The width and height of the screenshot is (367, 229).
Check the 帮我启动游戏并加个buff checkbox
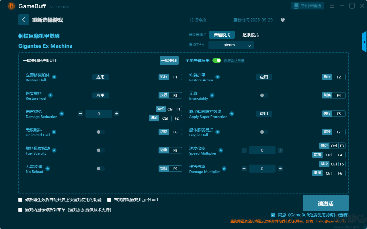pos(109,200)
